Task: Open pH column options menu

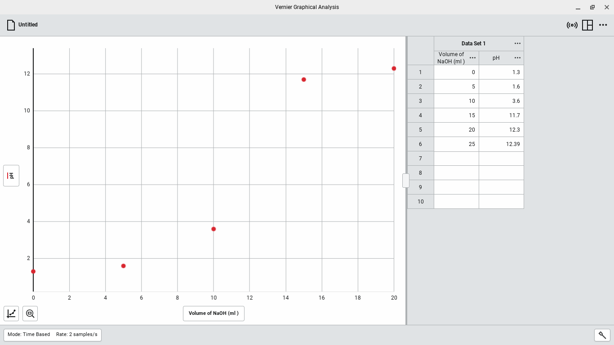Action: pos(517,58)
